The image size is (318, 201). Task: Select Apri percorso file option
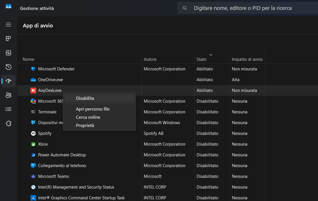[93, 109]
